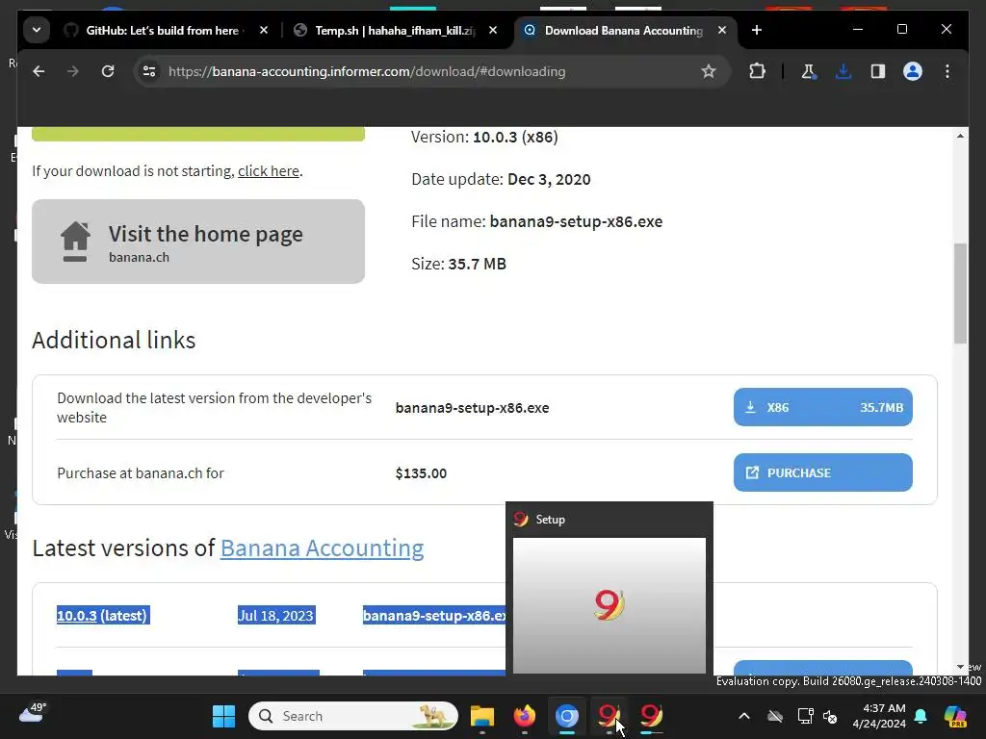This screenshot has height=739, width=986.
Task: Open File Explorer from the taskbar
Action: tap(482, 716)
